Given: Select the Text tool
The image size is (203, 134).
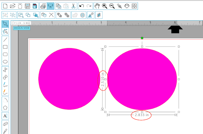Looking at the screenshot, I should 5,116.
